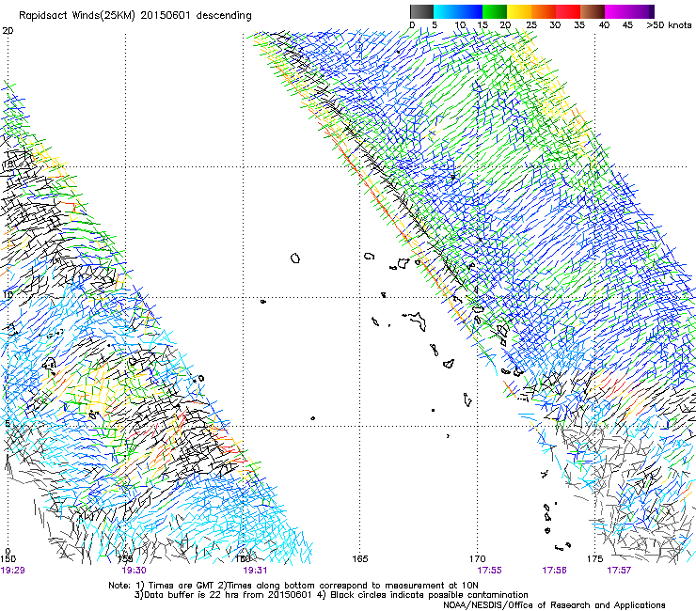Click the 'Times are GMT' note line
The image size is (696, 611).
point(293,586)
